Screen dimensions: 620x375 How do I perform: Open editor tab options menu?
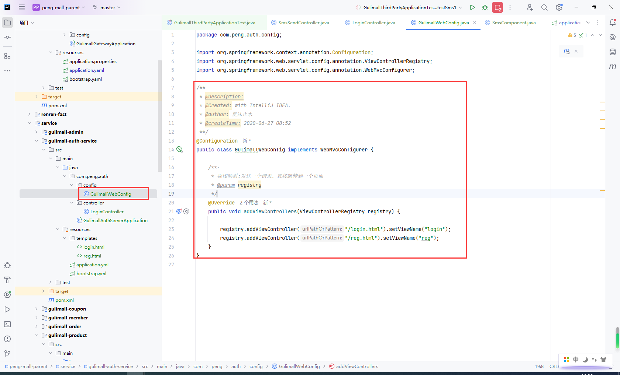tap(598, 22)
